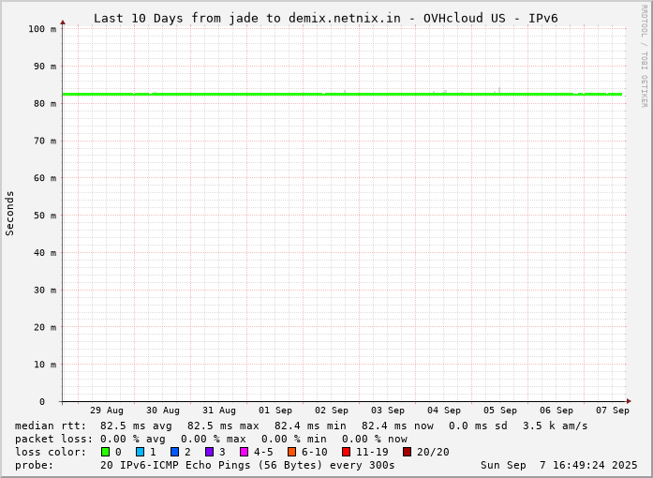The image size is (653, 478).
Task: Click the 'Seconds' vertical axis title
Action: pyautogui.click(x=10, y=214)
